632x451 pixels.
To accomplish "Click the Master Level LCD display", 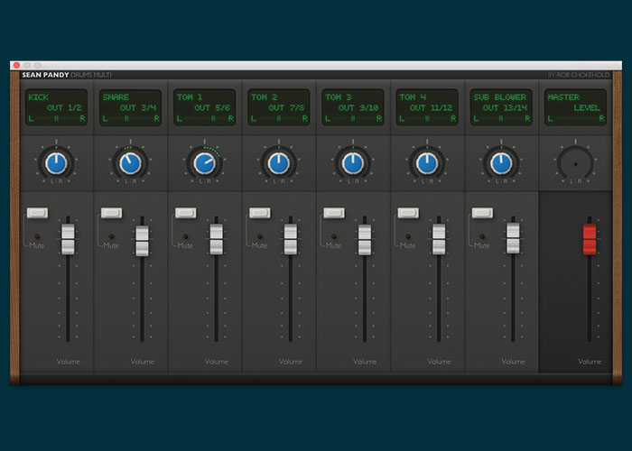I will point(575,107).
